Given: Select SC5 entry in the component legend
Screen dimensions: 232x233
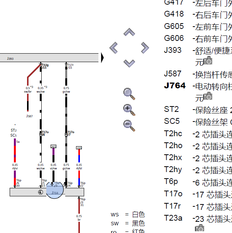Looking at the screenshot, I should click(198, 122).
